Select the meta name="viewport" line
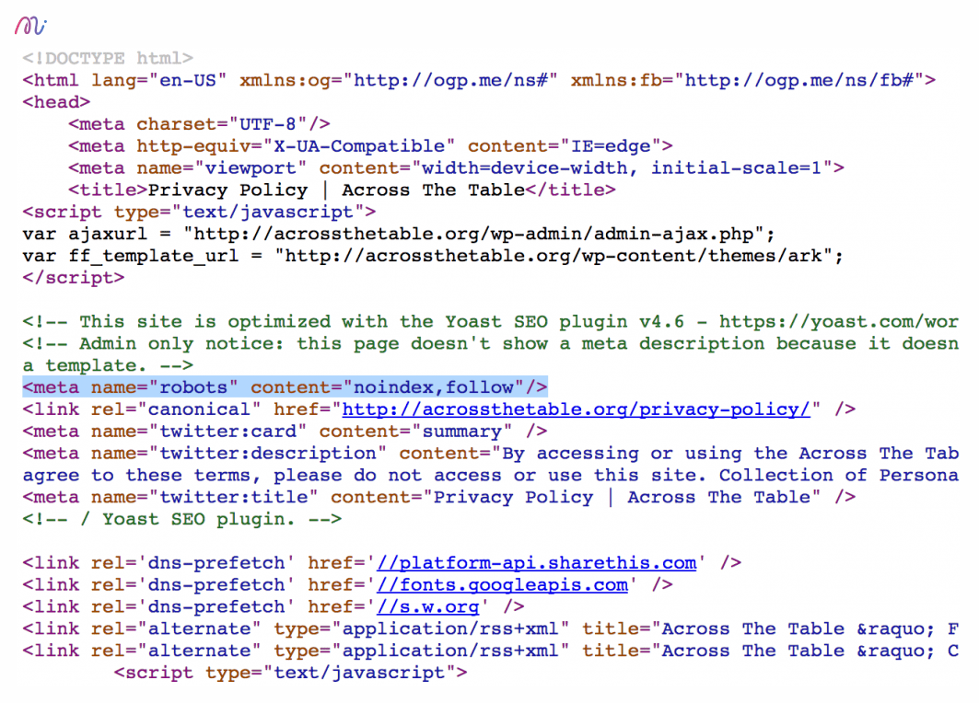 click(456, 167)
